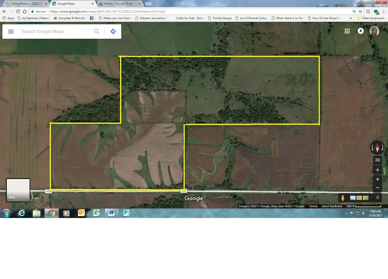The height and width of the screenshot is (279, 388).
Task: Open the Terms link
Action: tap(313, 206)
